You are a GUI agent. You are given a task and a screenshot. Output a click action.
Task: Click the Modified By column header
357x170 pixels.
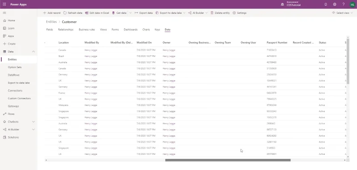[92, 42]
